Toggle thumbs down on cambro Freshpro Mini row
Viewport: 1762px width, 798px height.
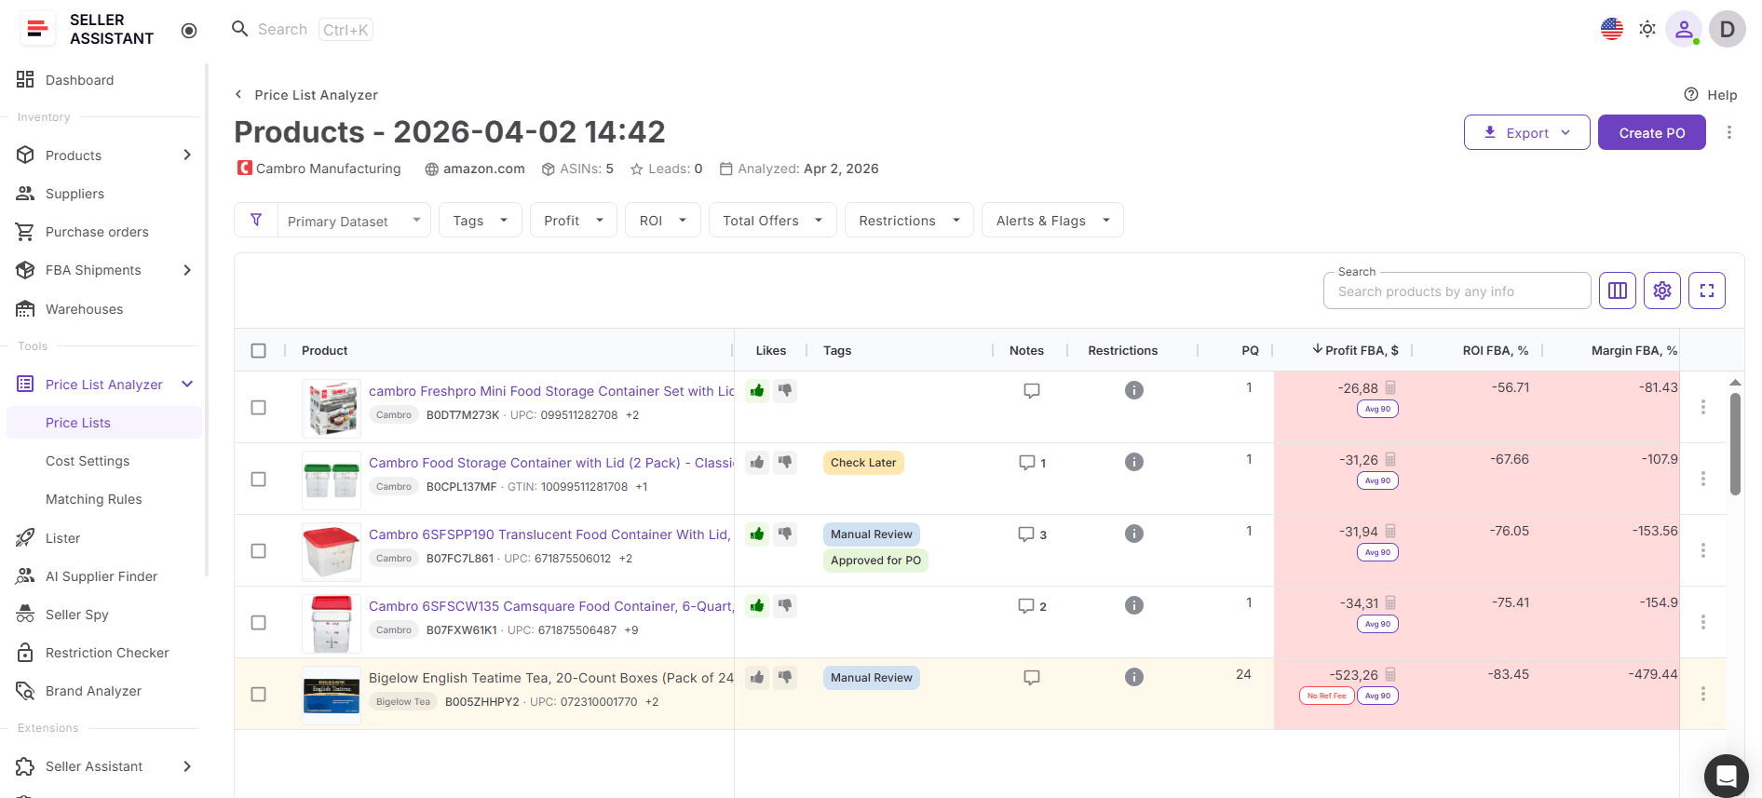785,390
